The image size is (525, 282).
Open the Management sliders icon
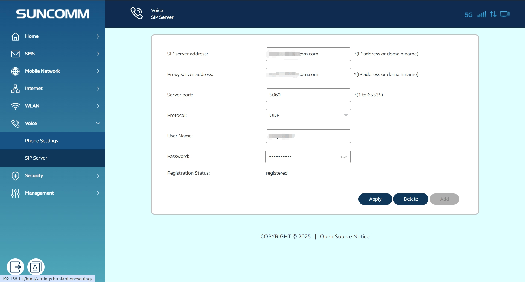pyautogui.click(x=16, y=193)
